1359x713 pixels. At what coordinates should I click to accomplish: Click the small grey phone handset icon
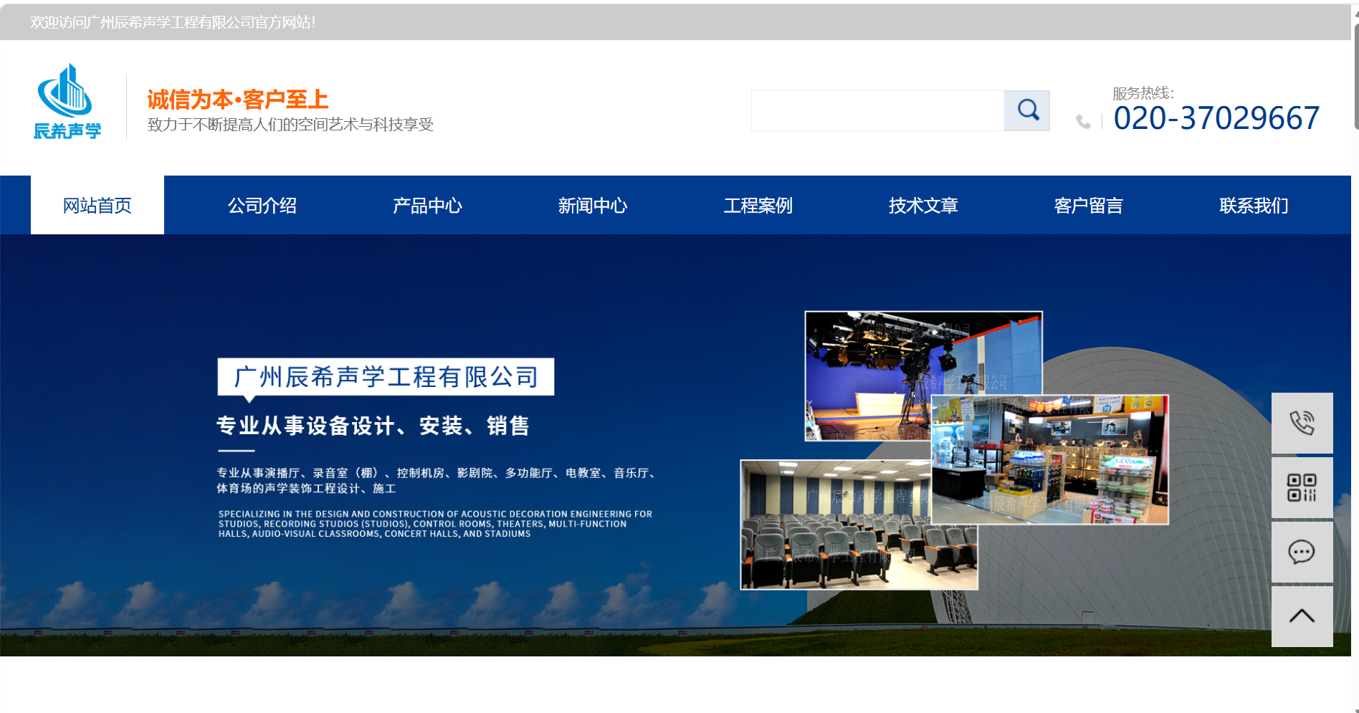coord(1083,122)
